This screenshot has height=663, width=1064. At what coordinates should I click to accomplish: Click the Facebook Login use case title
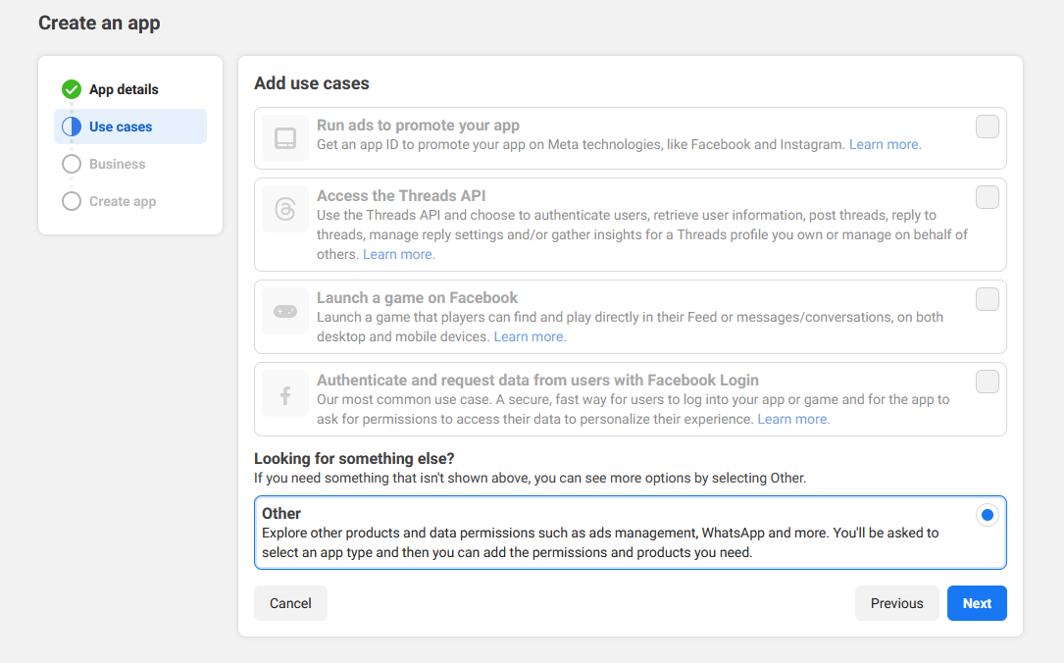pyautogui.click(x=537, y=380)
